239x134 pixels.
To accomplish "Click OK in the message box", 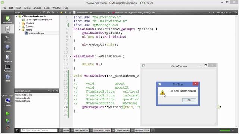I will (189, 100).
